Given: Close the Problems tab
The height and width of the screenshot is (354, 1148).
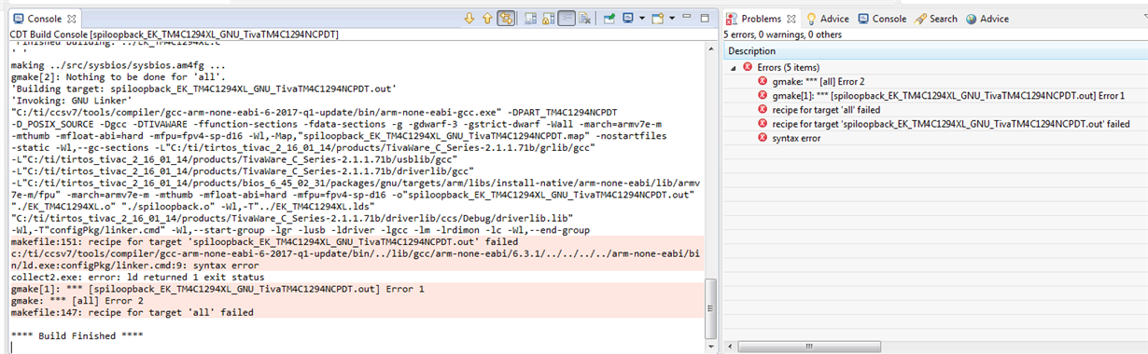Looking at the screenshot, I should pos(791,19).
